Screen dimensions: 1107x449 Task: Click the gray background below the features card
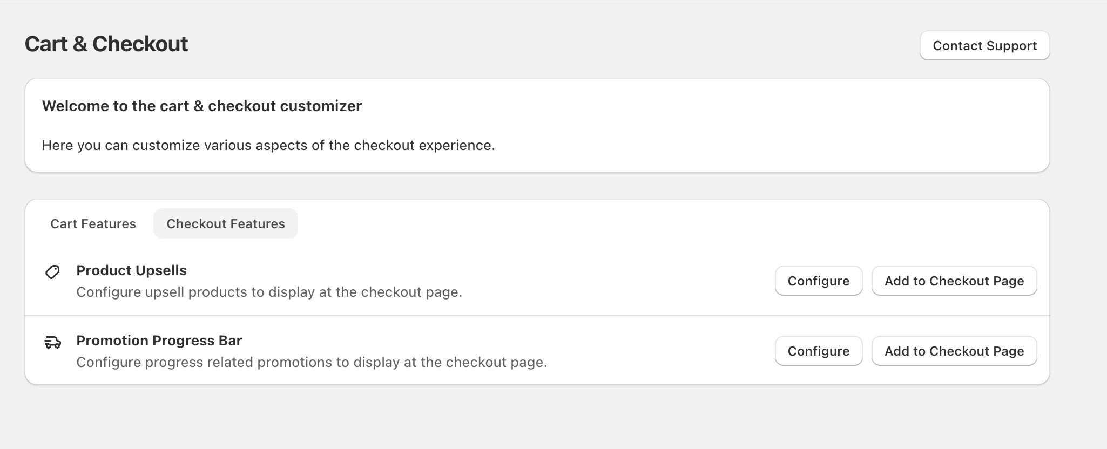[x=537, y=418]
